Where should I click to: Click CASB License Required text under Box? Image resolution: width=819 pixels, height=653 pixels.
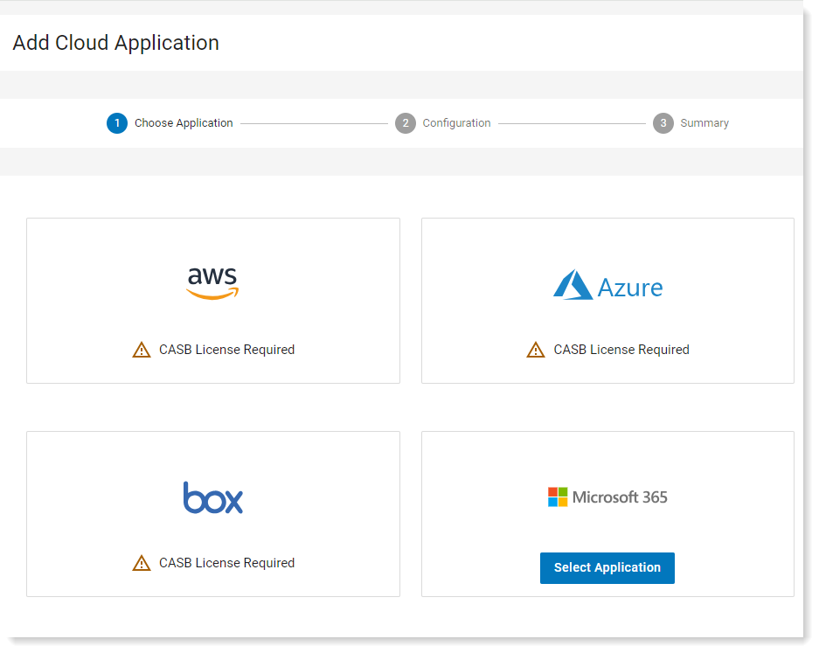point(226,563)
